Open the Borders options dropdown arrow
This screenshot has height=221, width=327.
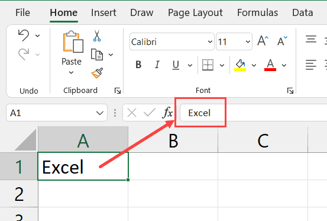point(222,65)
